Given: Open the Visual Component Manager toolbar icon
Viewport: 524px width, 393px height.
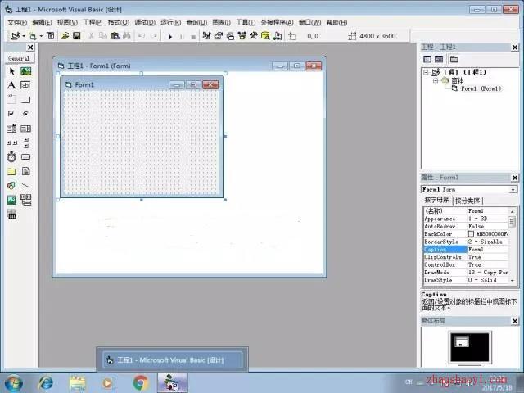Looking at the screenshot, I should tap(278, 36).
